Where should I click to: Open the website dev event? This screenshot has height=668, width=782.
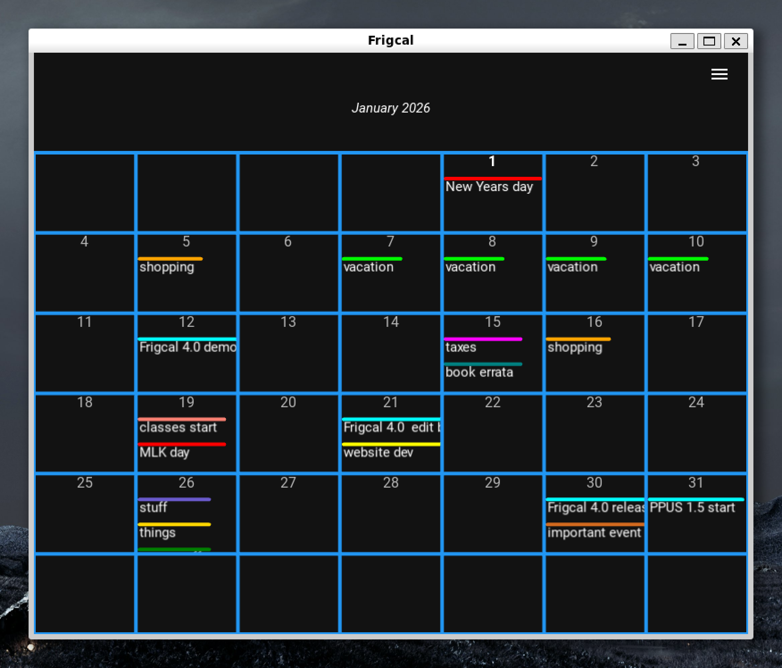click(379, 453)
